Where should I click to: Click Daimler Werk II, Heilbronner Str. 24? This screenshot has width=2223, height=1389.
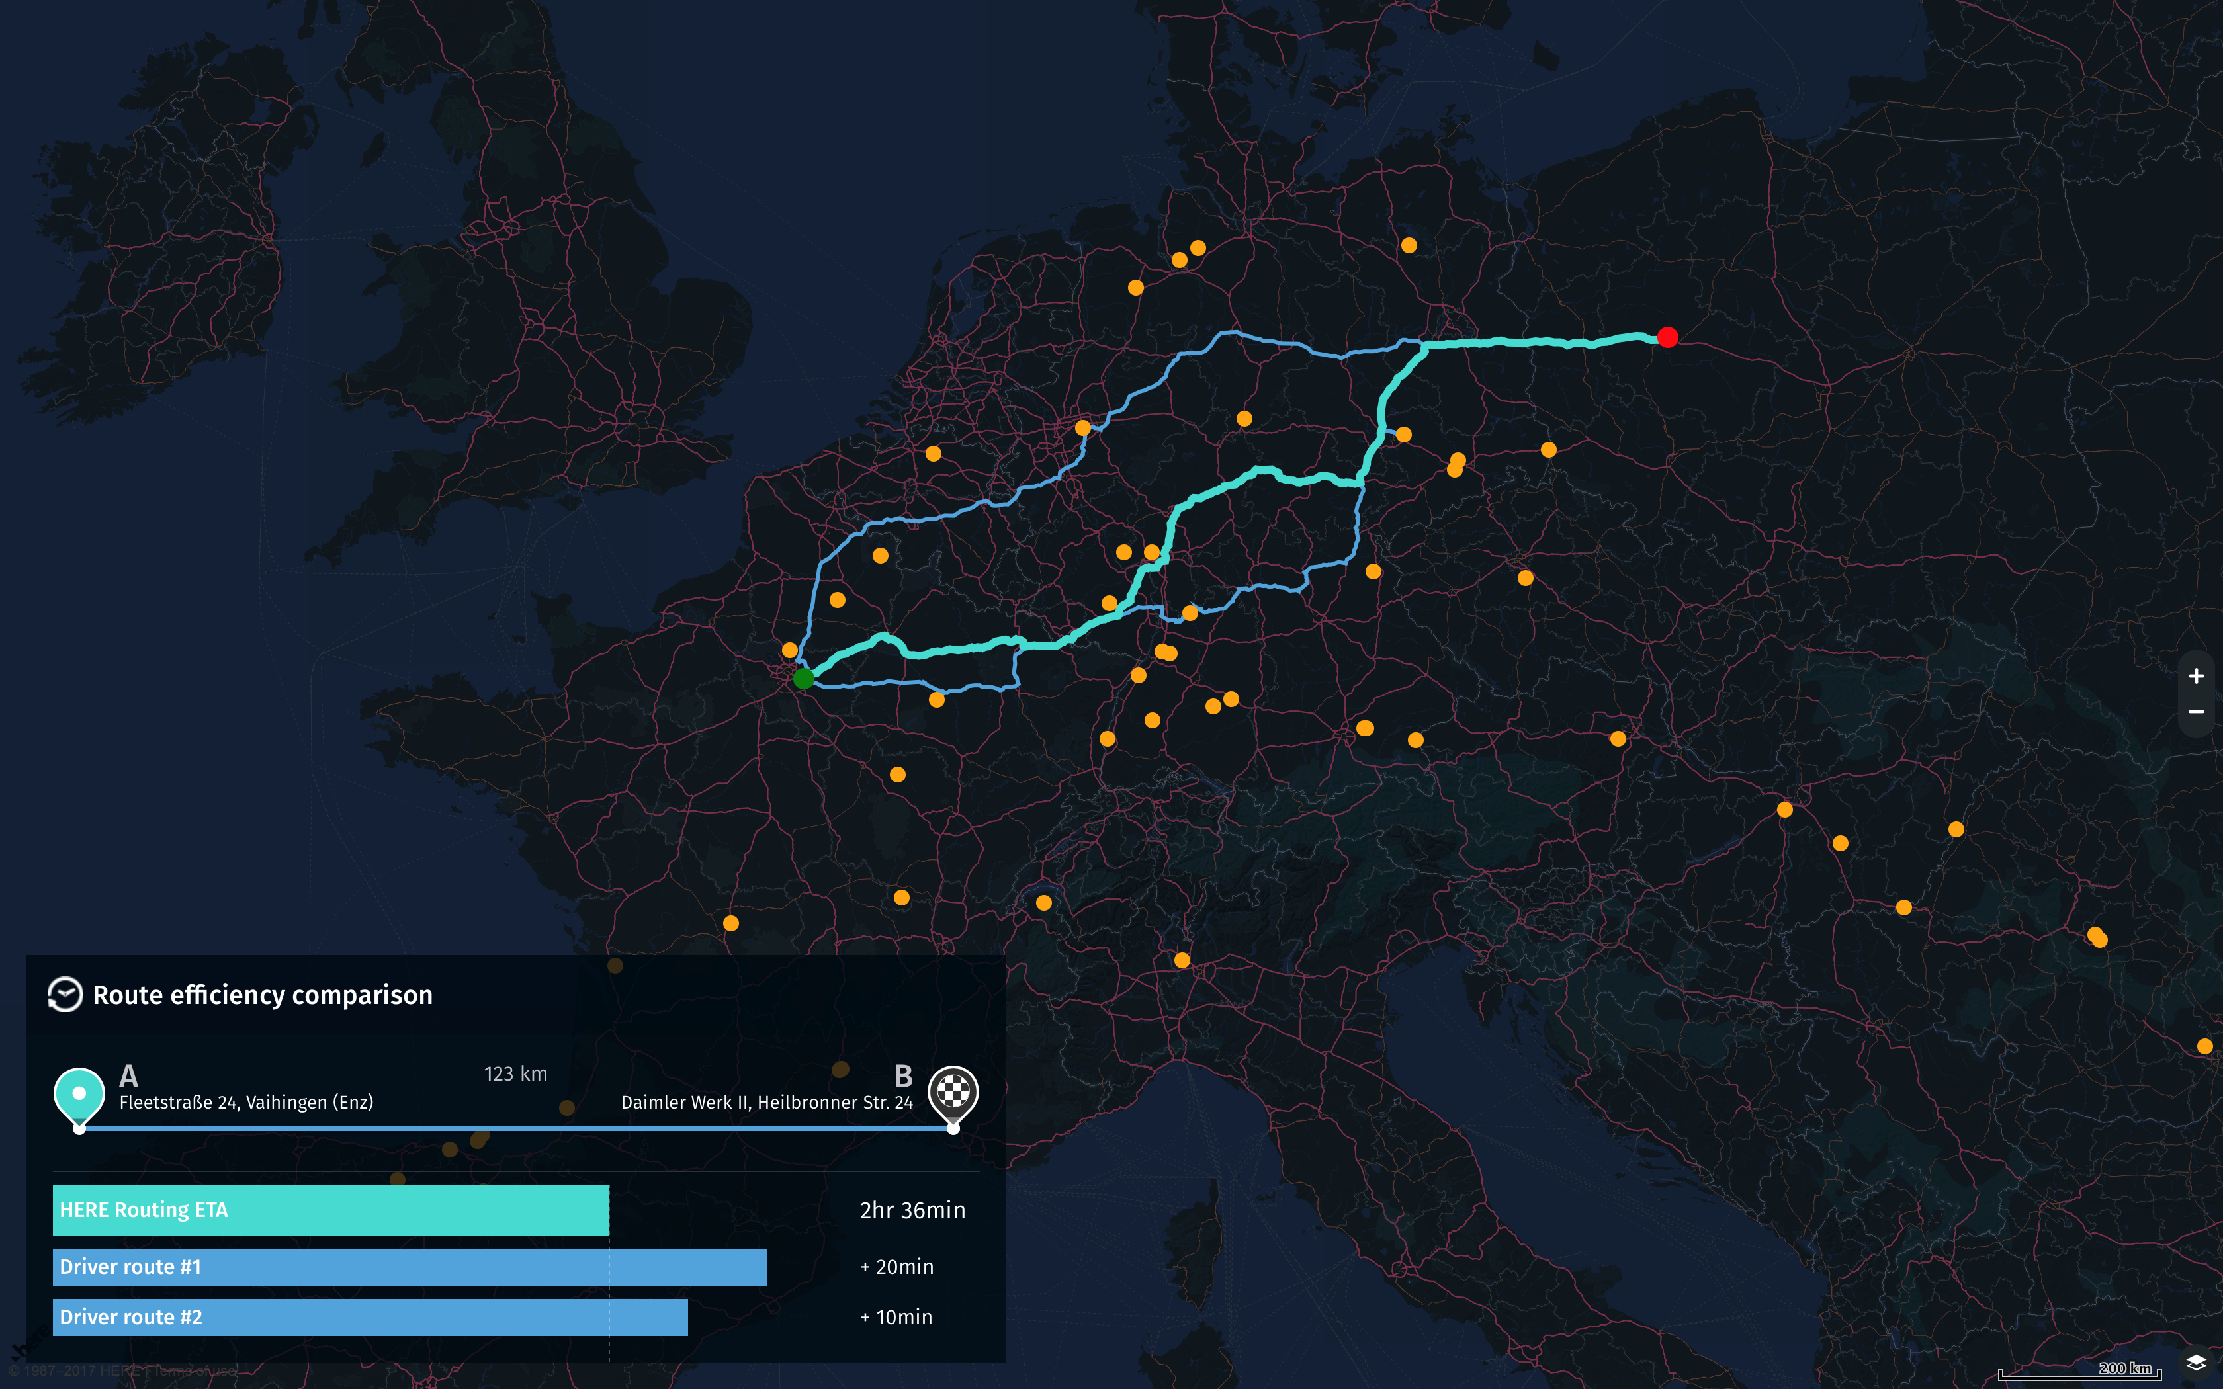767,1103
